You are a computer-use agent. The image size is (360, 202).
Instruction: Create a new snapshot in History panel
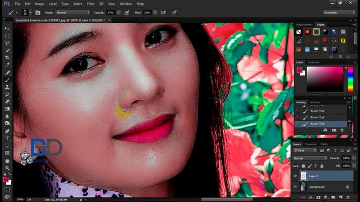pyautogui.click(x=334, y=130)
